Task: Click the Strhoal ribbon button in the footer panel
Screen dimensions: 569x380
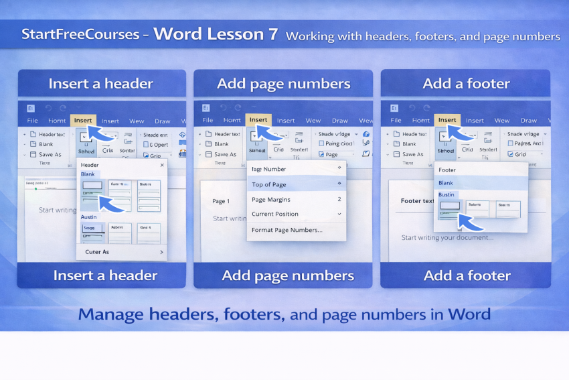Action: point(446,143)
